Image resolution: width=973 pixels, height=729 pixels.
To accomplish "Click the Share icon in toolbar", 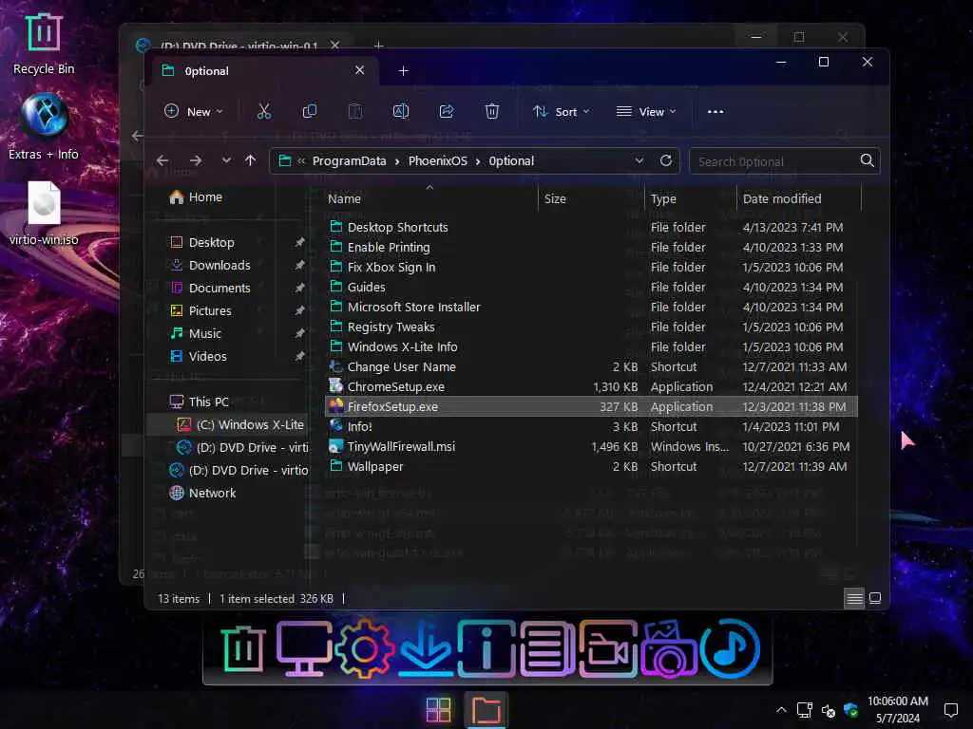I will pos(447,112).
